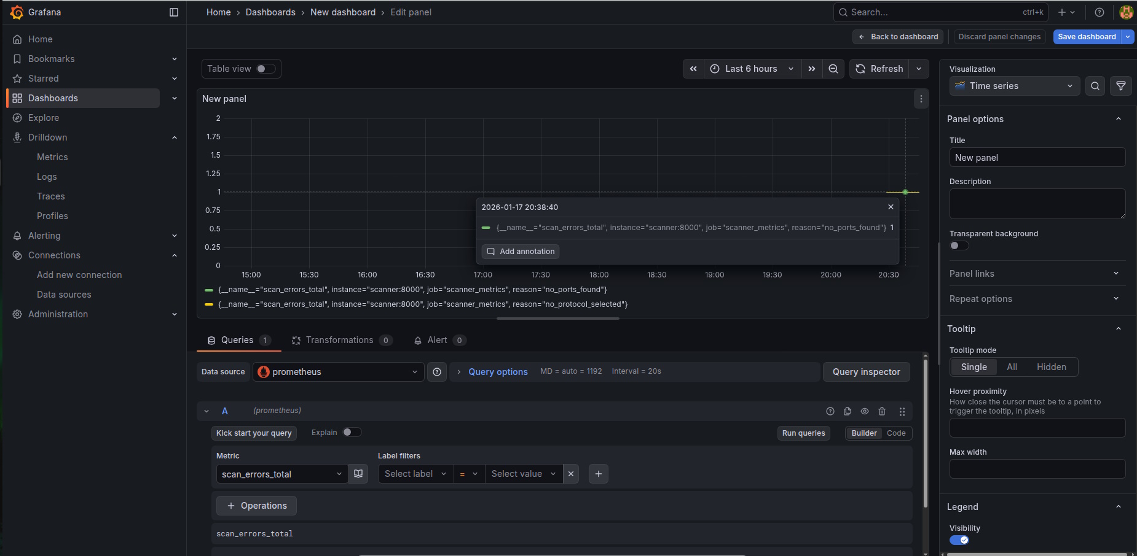Image resolution: width=1137 pixels, height=556 pixels.
Task: Open the metrics explorer book icon
Action: coord(358,474)
